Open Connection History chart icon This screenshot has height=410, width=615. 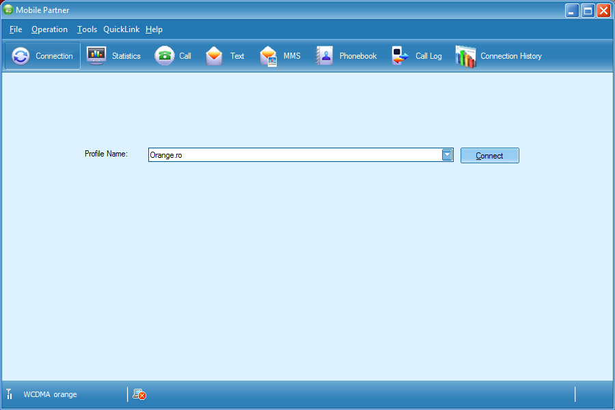[x=465, y=57]
